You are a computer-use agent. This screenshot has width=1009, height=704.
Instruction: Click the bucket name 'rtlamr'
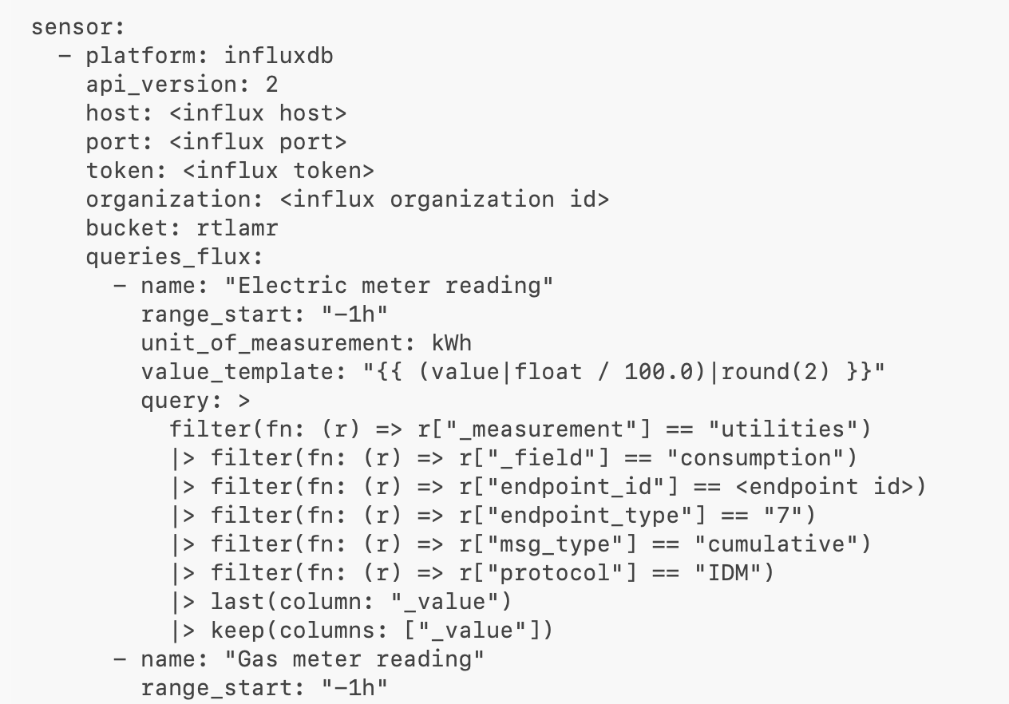pyautogui.click(x=237, y=228)
